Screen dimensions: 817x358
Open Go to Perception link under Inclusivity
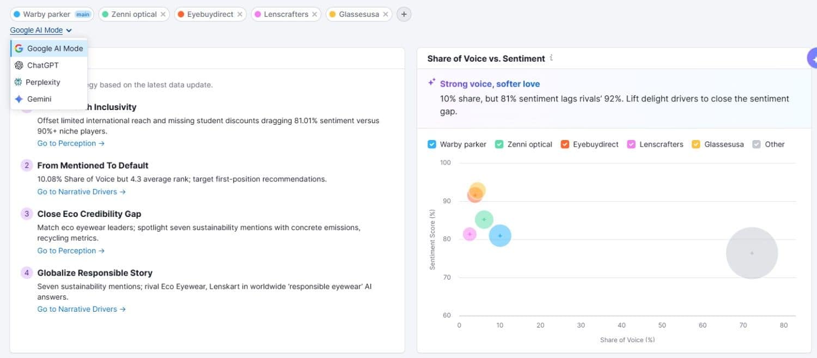71,143
